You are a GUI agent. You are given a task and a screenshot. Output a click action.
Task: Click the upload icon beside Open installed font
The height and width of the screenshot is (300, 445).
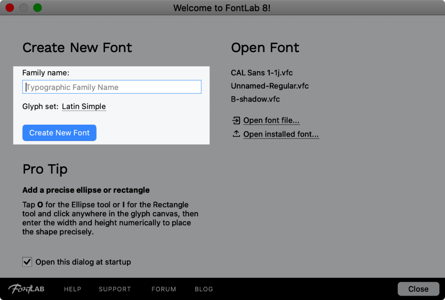[x=236, y=134]
